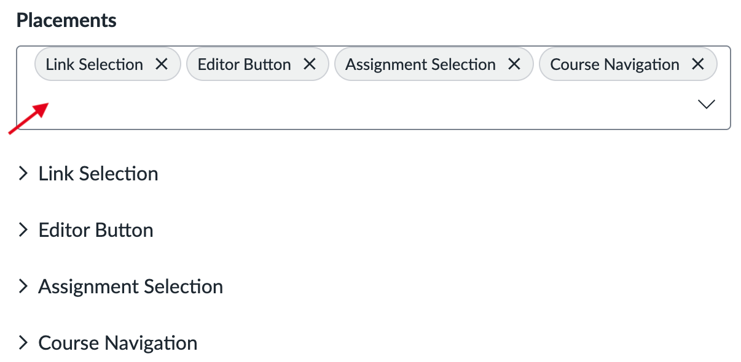Screen dimensions: 741x362
Task: Click the red arrow annotation
Action: (x=28, y=118)
